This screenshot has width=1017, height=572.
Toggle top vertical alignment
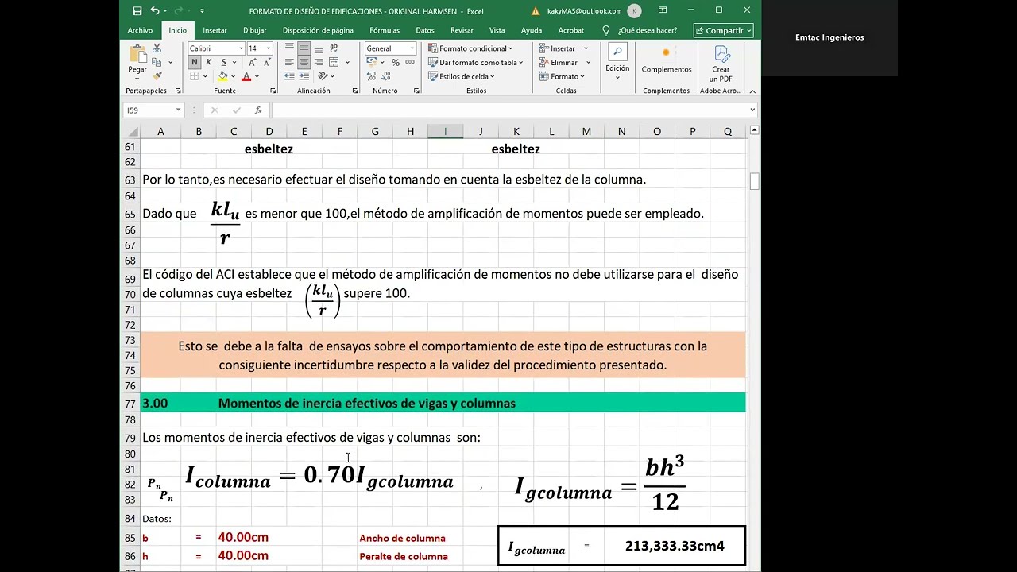[x=288, y=48]
